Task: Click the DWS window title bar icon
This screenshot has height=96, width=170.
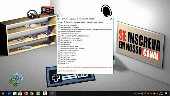Action: click(59, 19)
